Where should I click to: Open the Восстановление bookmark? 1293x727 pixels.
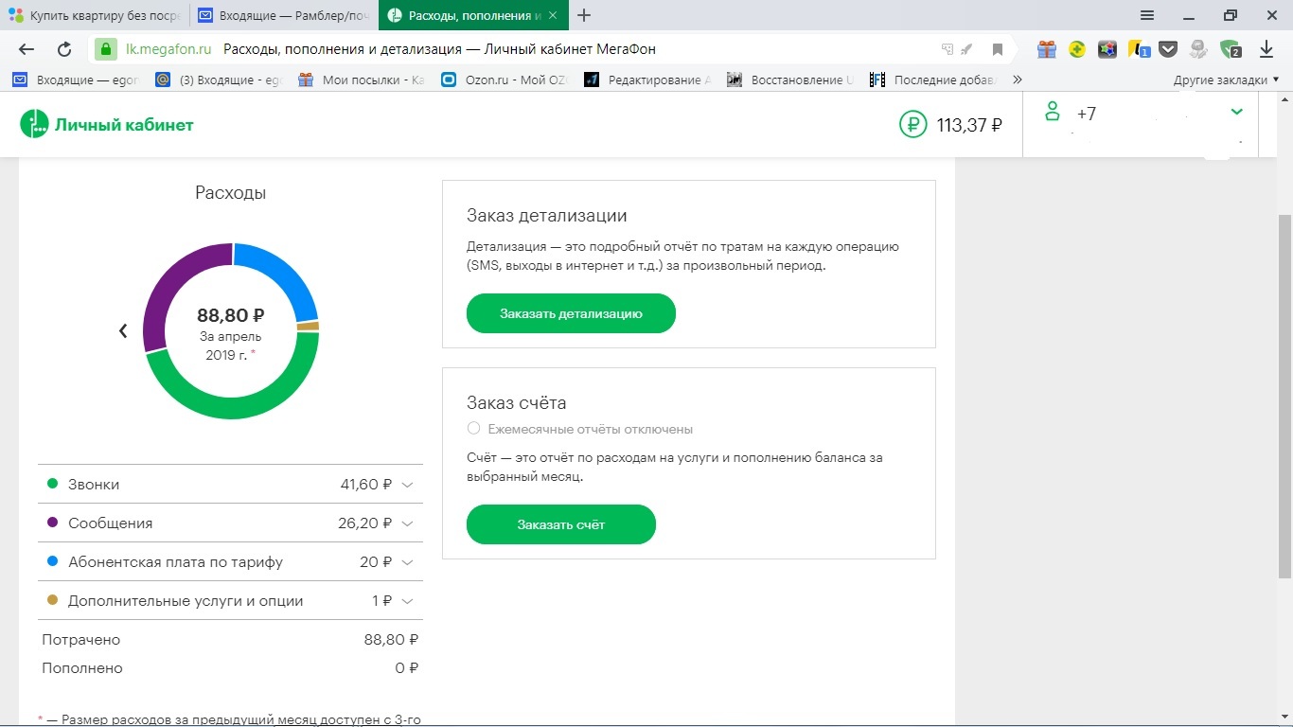(x=790, y=80)
